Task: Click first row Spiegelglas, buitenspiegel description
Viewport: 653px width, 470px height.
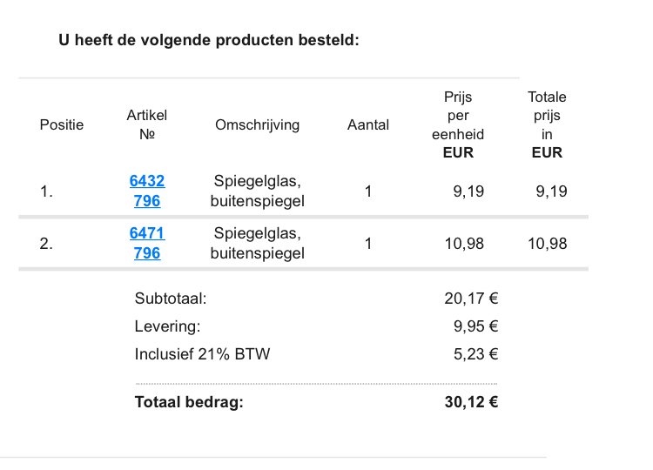Action: [258, 191]
